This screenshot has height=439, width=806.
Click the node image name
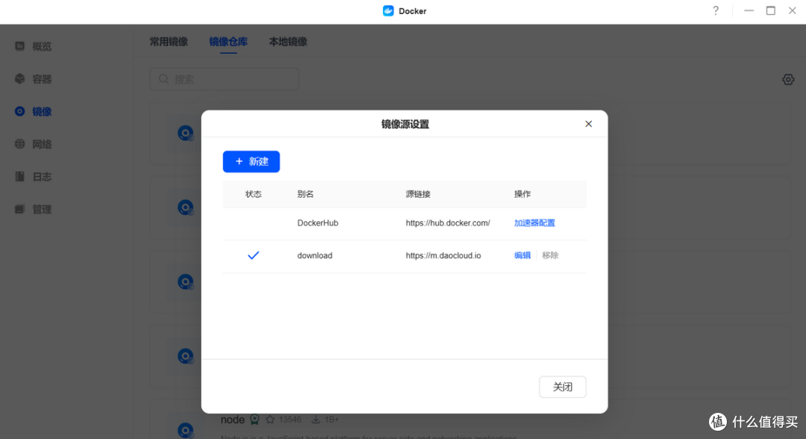click(232, 420)
